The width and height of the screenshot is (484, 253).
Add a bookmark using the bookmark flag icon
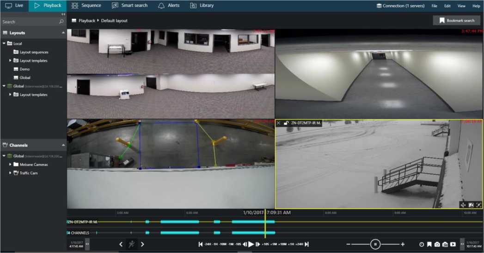click(x=429, y=244)
